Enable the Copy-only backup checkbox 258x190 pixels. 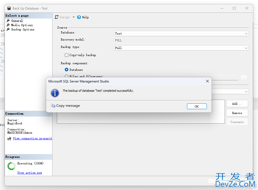66,55
